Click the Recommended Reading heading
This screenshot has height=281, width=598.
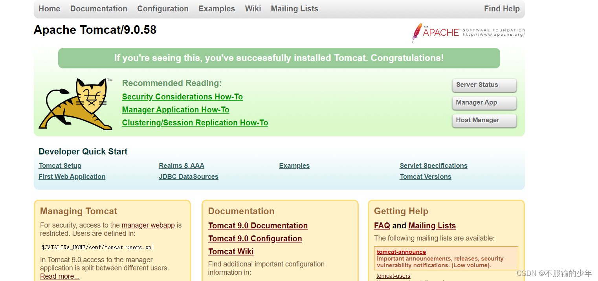172,83
